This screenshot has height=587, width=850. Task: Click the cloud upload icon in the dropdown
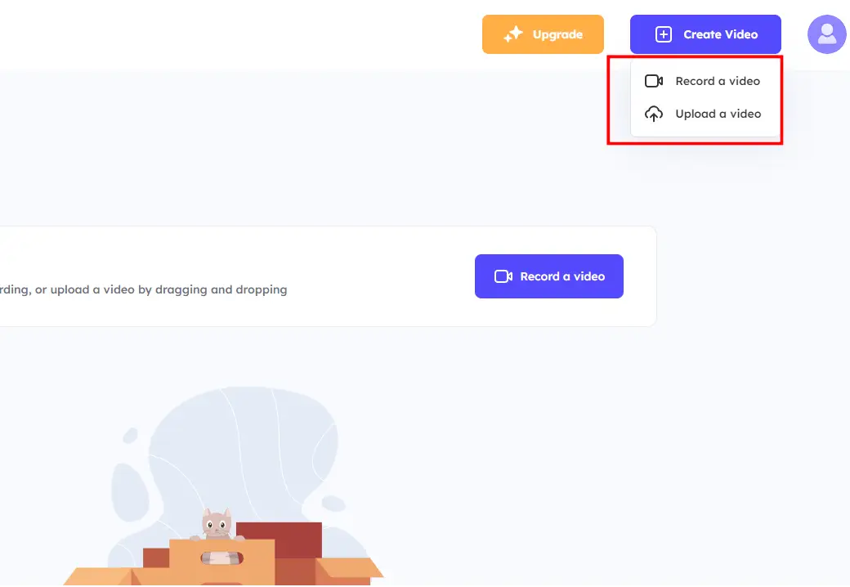click(x=654, y=114)
